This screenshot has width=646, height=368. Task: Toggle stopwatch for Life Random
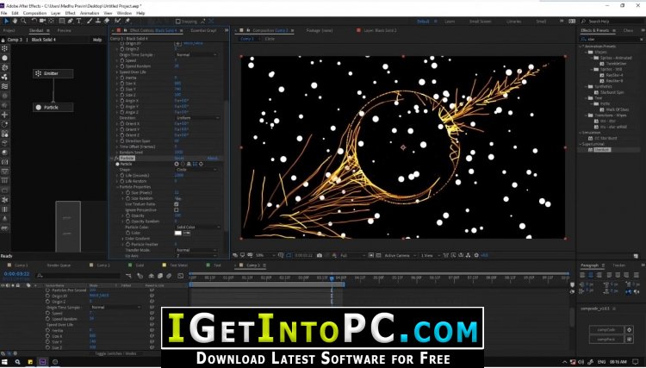click(x=122, y=181)
